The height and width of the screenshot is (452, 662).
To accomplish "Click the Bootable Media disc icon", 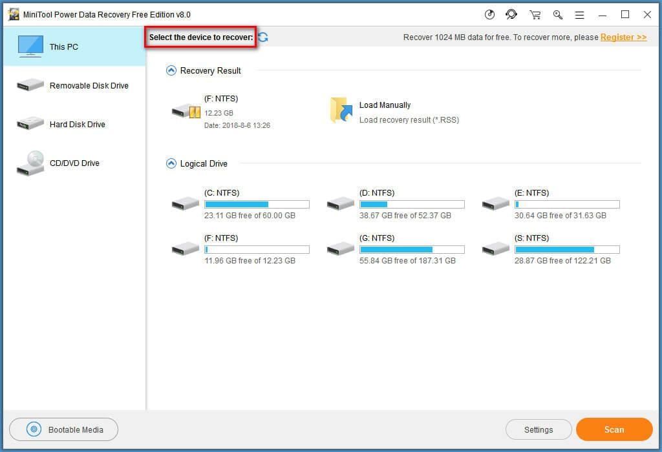I will [x=34, y=429].
